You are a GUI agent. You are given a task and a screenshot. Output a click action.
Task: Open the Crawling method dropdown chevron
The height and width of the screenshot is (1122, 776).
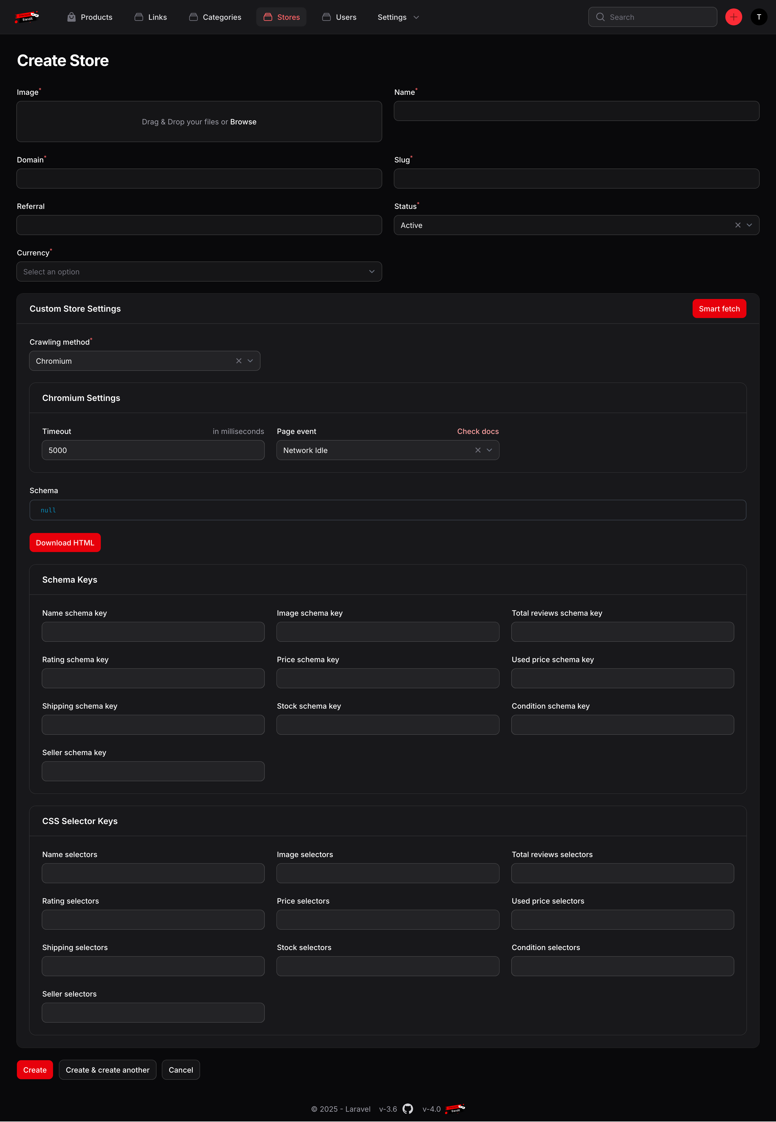pyautogui.click(x=250, y=361)
